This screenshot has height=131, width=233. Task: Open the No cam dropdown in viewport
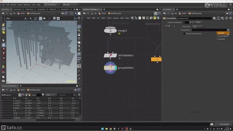pos(72,23)
